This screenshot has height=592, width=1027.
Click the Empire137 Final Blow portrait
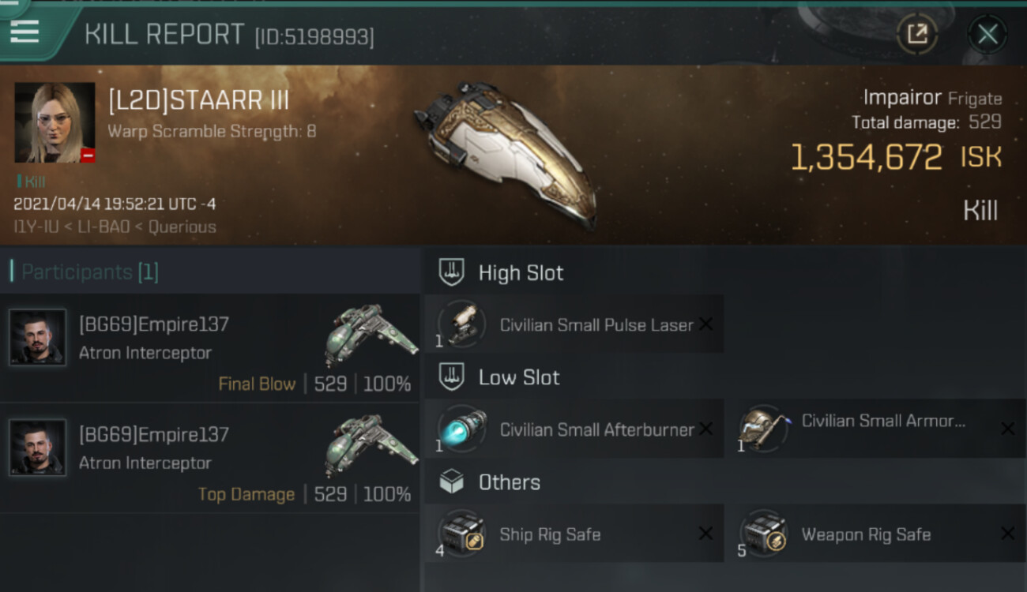37,337
